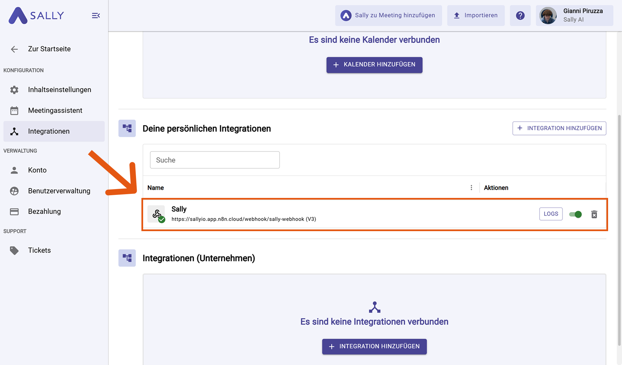
Task: Click Gianni Piruzza profile avatar
Action: pos(548,16)
